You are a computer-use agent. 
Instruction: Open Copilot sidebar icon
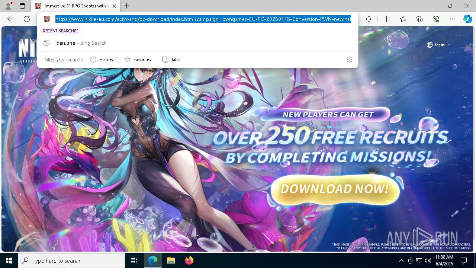(467, 19)
